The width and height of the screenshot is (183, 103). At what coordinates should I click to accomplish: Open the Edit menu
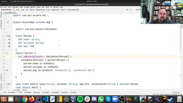5,7
